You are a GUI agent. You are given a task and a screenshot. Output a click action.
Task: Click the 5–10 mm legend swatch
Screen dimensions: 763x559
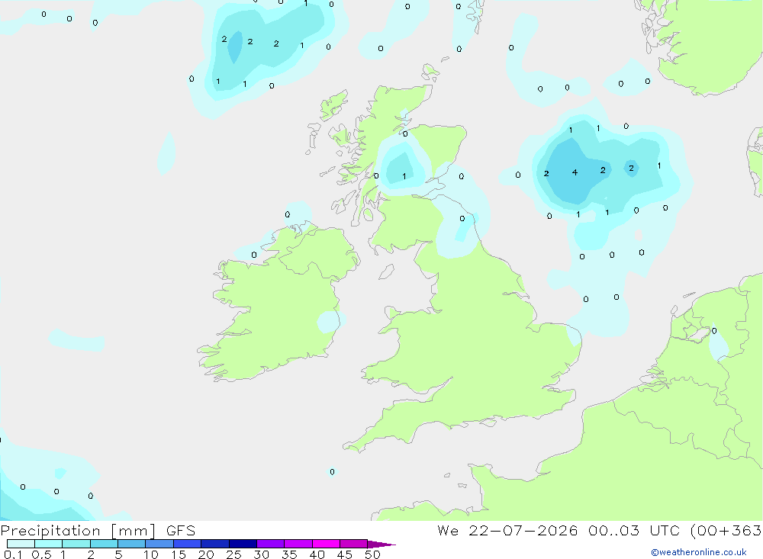pos(132,544)
